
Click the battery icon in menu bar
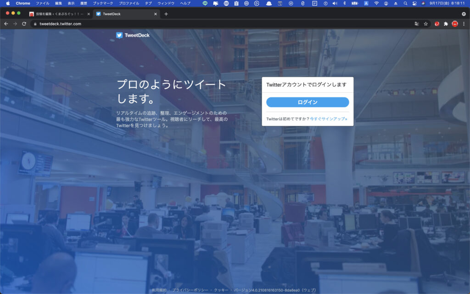[x=355, y=3]
